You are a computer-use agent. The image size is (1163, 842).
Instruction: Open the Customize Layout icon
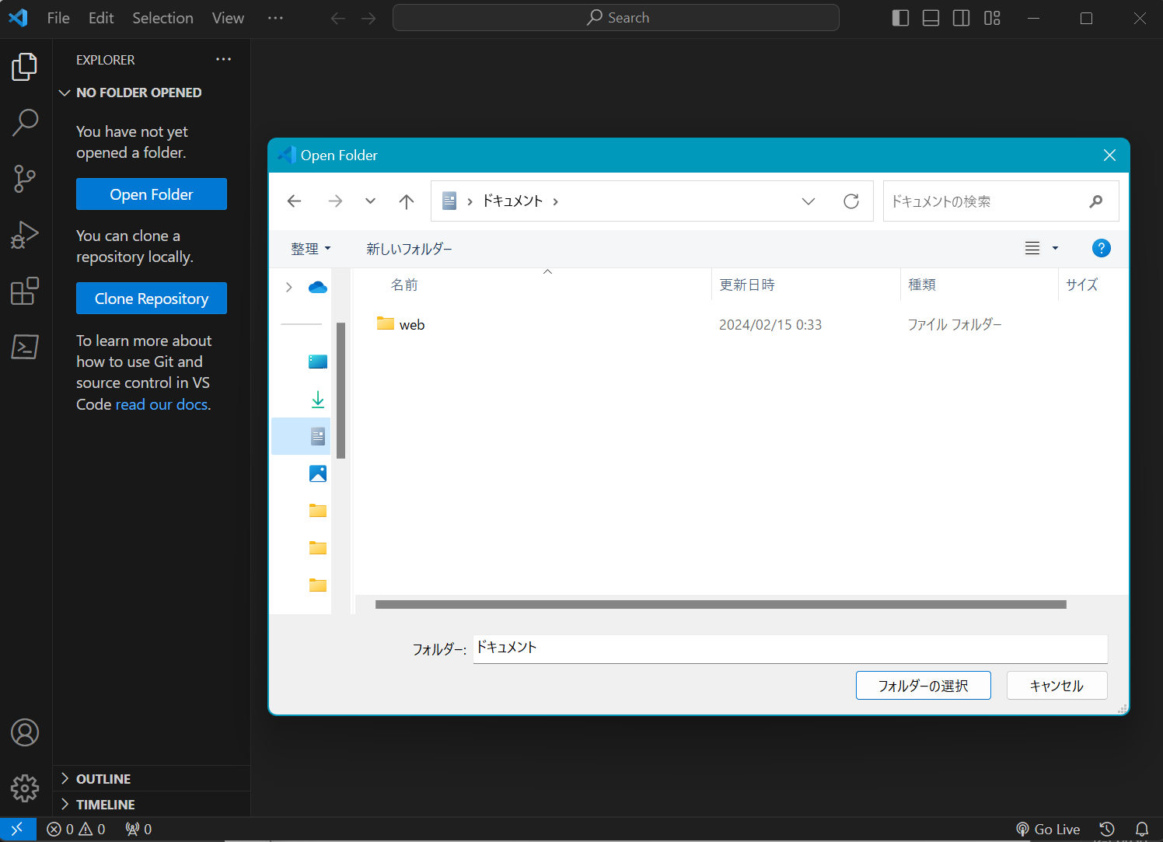(992, 18)
